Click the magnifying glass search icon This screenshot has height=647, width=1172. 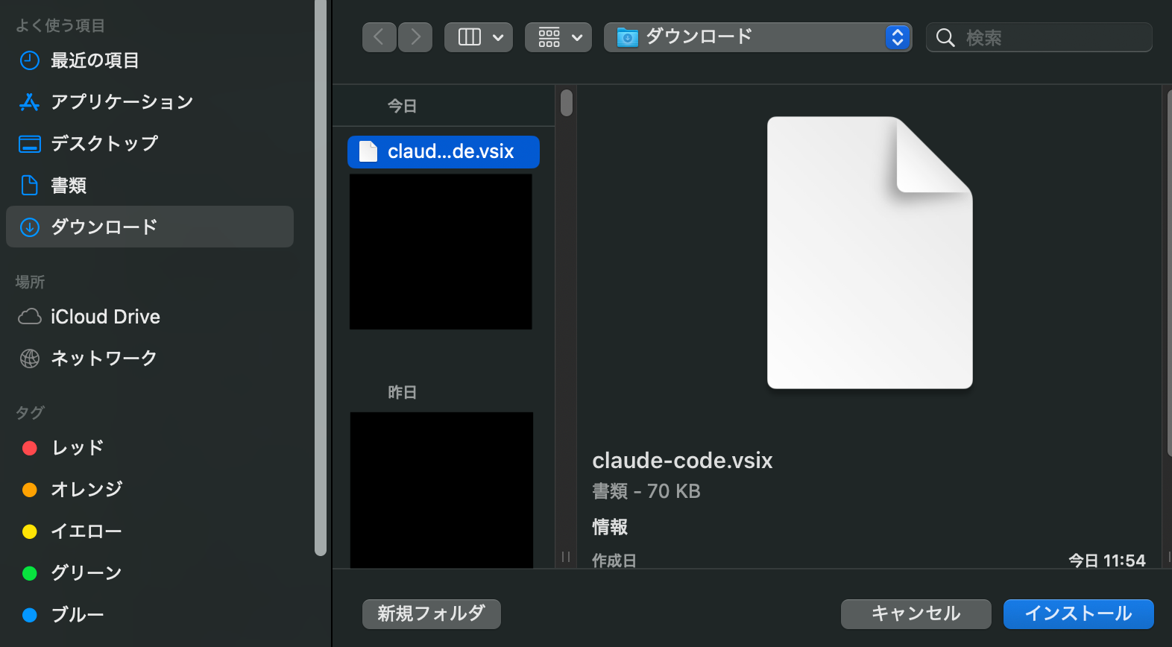pos(945,37)
